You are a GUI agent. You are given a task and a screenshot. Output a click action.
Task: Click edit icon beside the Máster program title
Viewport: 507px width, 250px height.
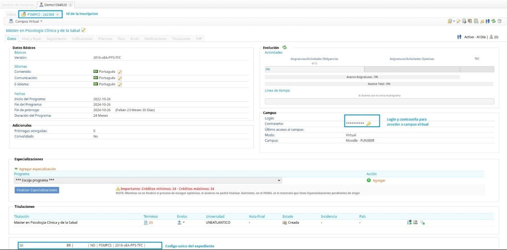coord(83,31)
